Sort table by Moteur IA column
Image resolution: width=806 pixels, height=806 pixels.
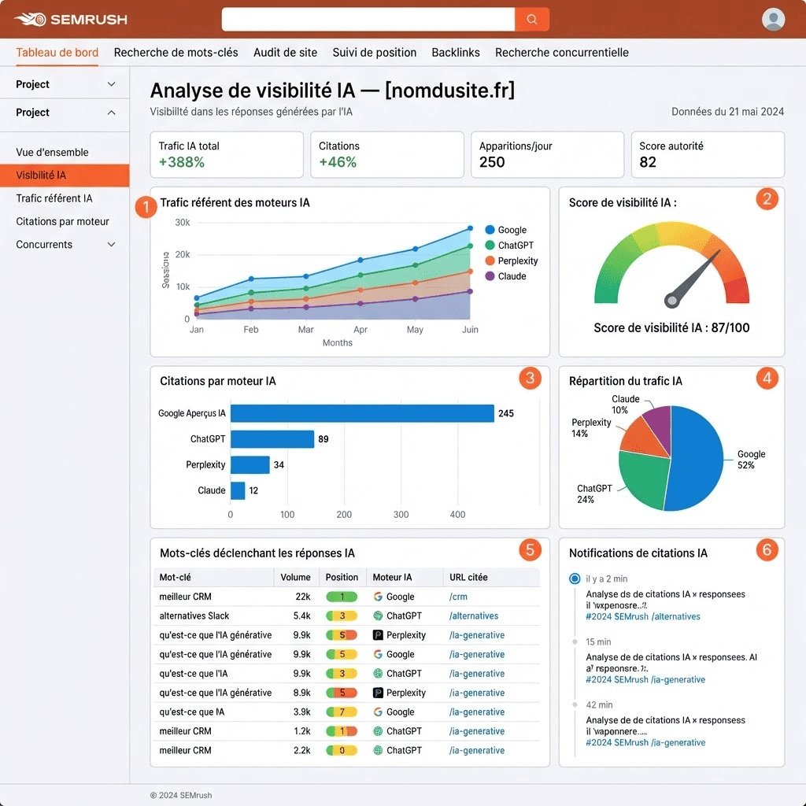point(392,577)
